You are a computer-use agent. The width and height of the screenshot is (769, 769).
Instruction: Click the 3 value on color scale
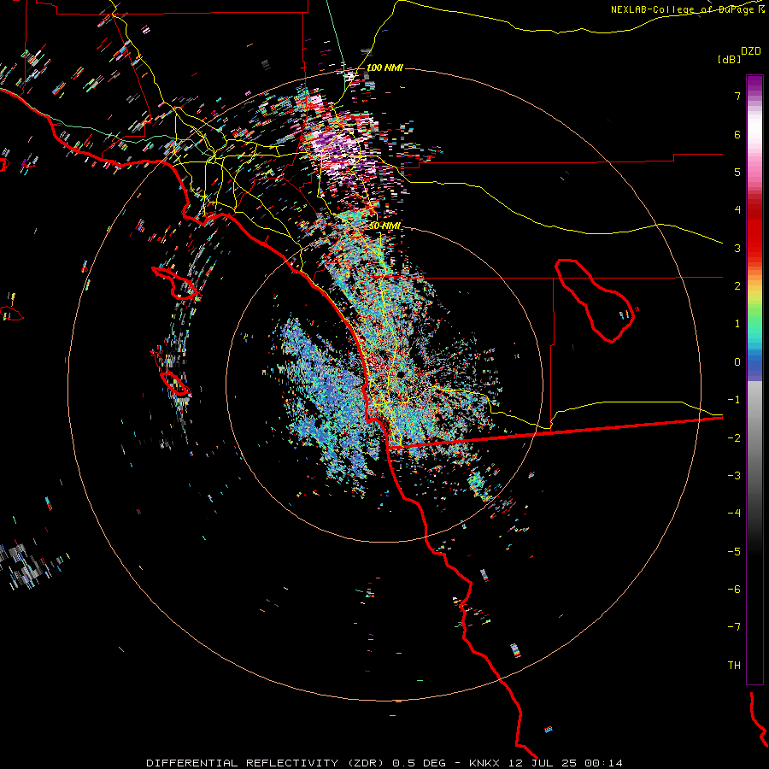point(737,248)
